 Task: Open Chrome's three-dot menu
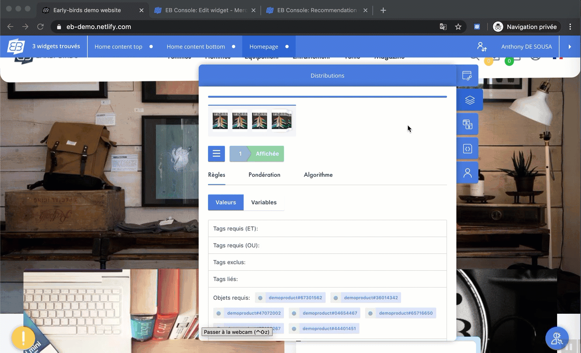click(570, 27)
